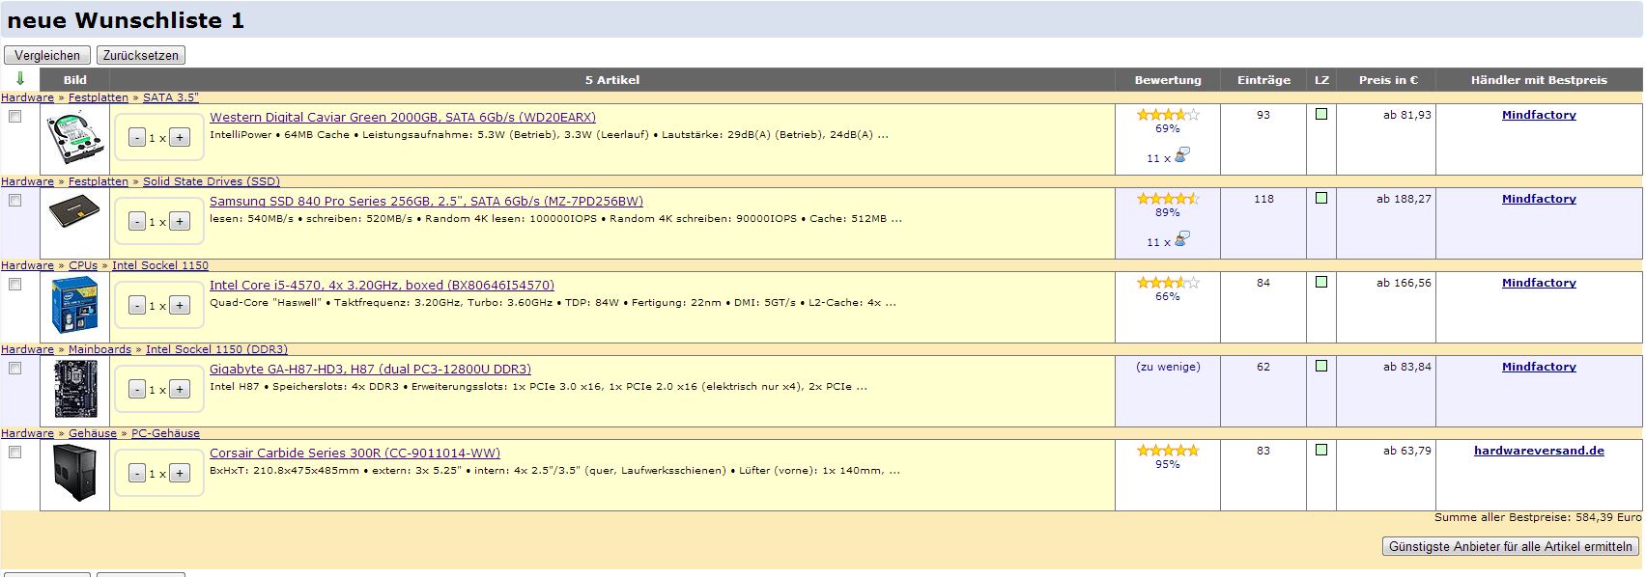Increase quantity of Western Digital Caviar Green
1646x577 pixels.
pyautogui.click(x=180, y=138)
